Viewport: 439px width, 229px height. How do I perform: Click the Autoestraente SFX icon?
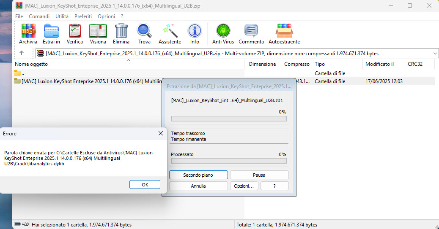point(284,31)
